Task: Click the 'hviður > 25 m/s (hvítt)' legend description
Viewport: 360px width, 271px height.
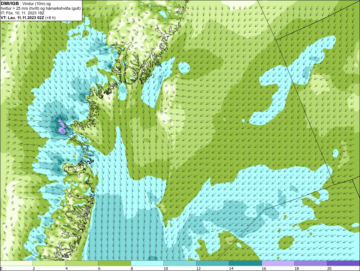Action: (19, 9)
